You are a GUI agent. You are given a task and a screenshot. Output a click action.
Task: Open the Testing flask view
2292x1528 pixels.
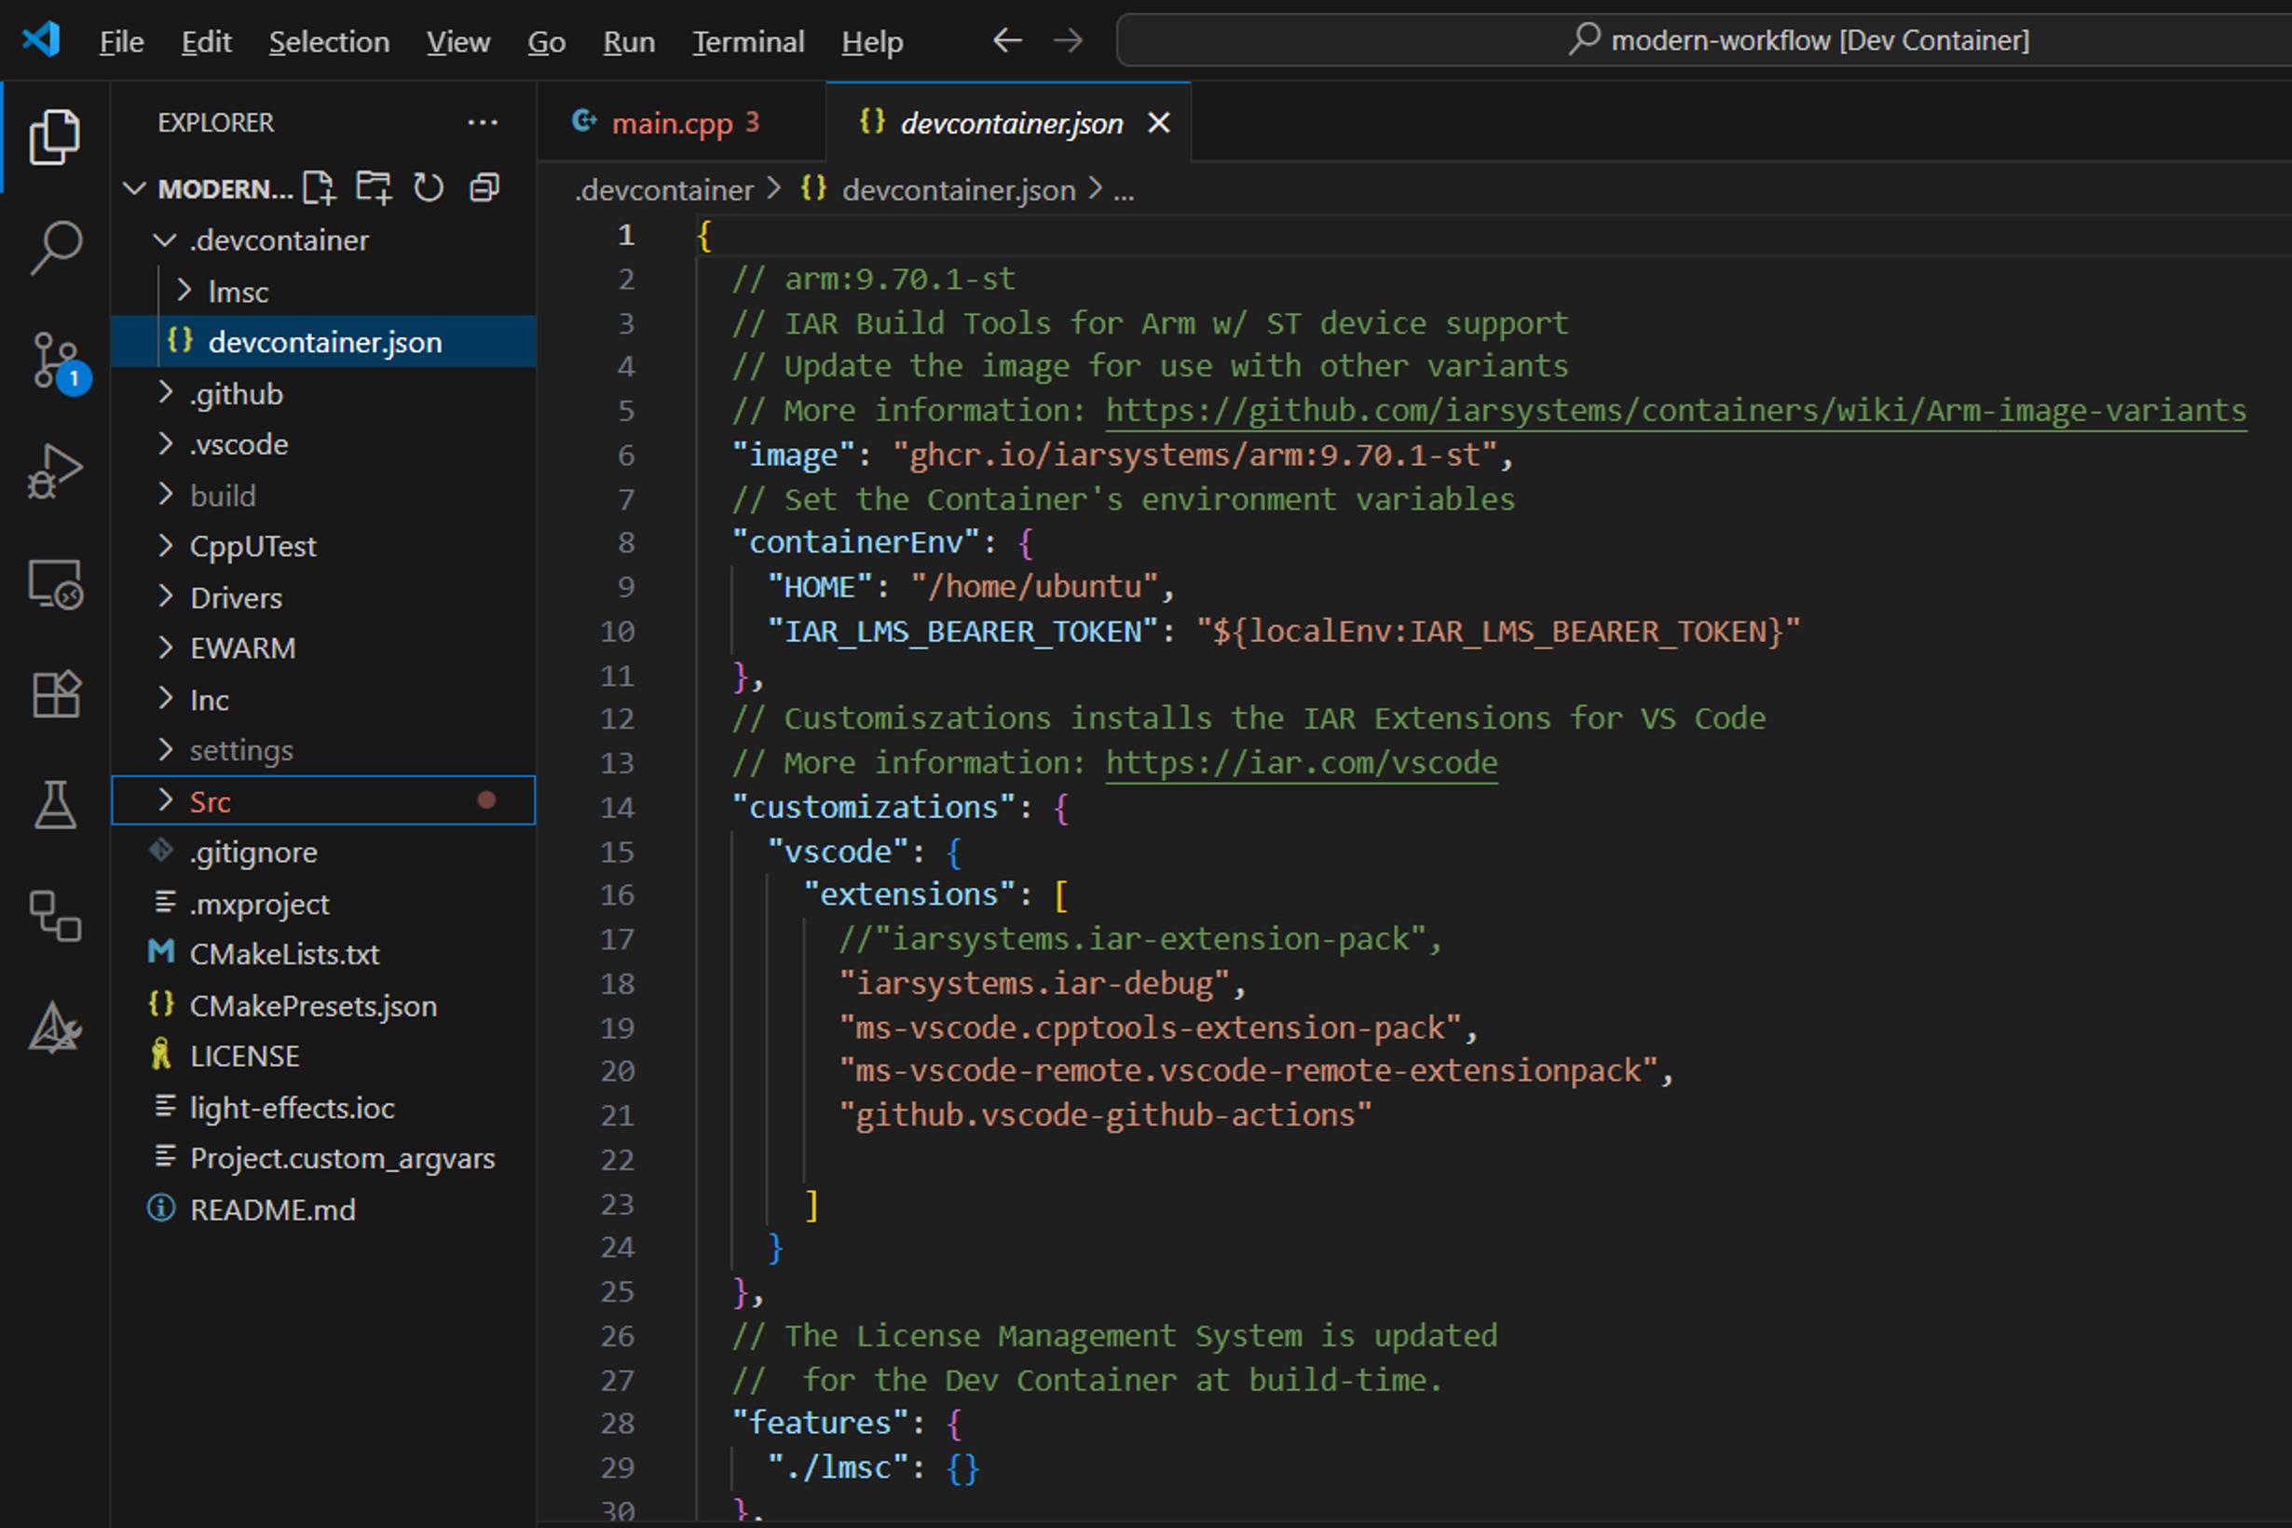click(x=55, y=804)
